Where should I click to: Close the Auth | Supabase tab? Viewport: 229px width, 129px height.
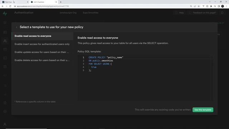[56, 2]
